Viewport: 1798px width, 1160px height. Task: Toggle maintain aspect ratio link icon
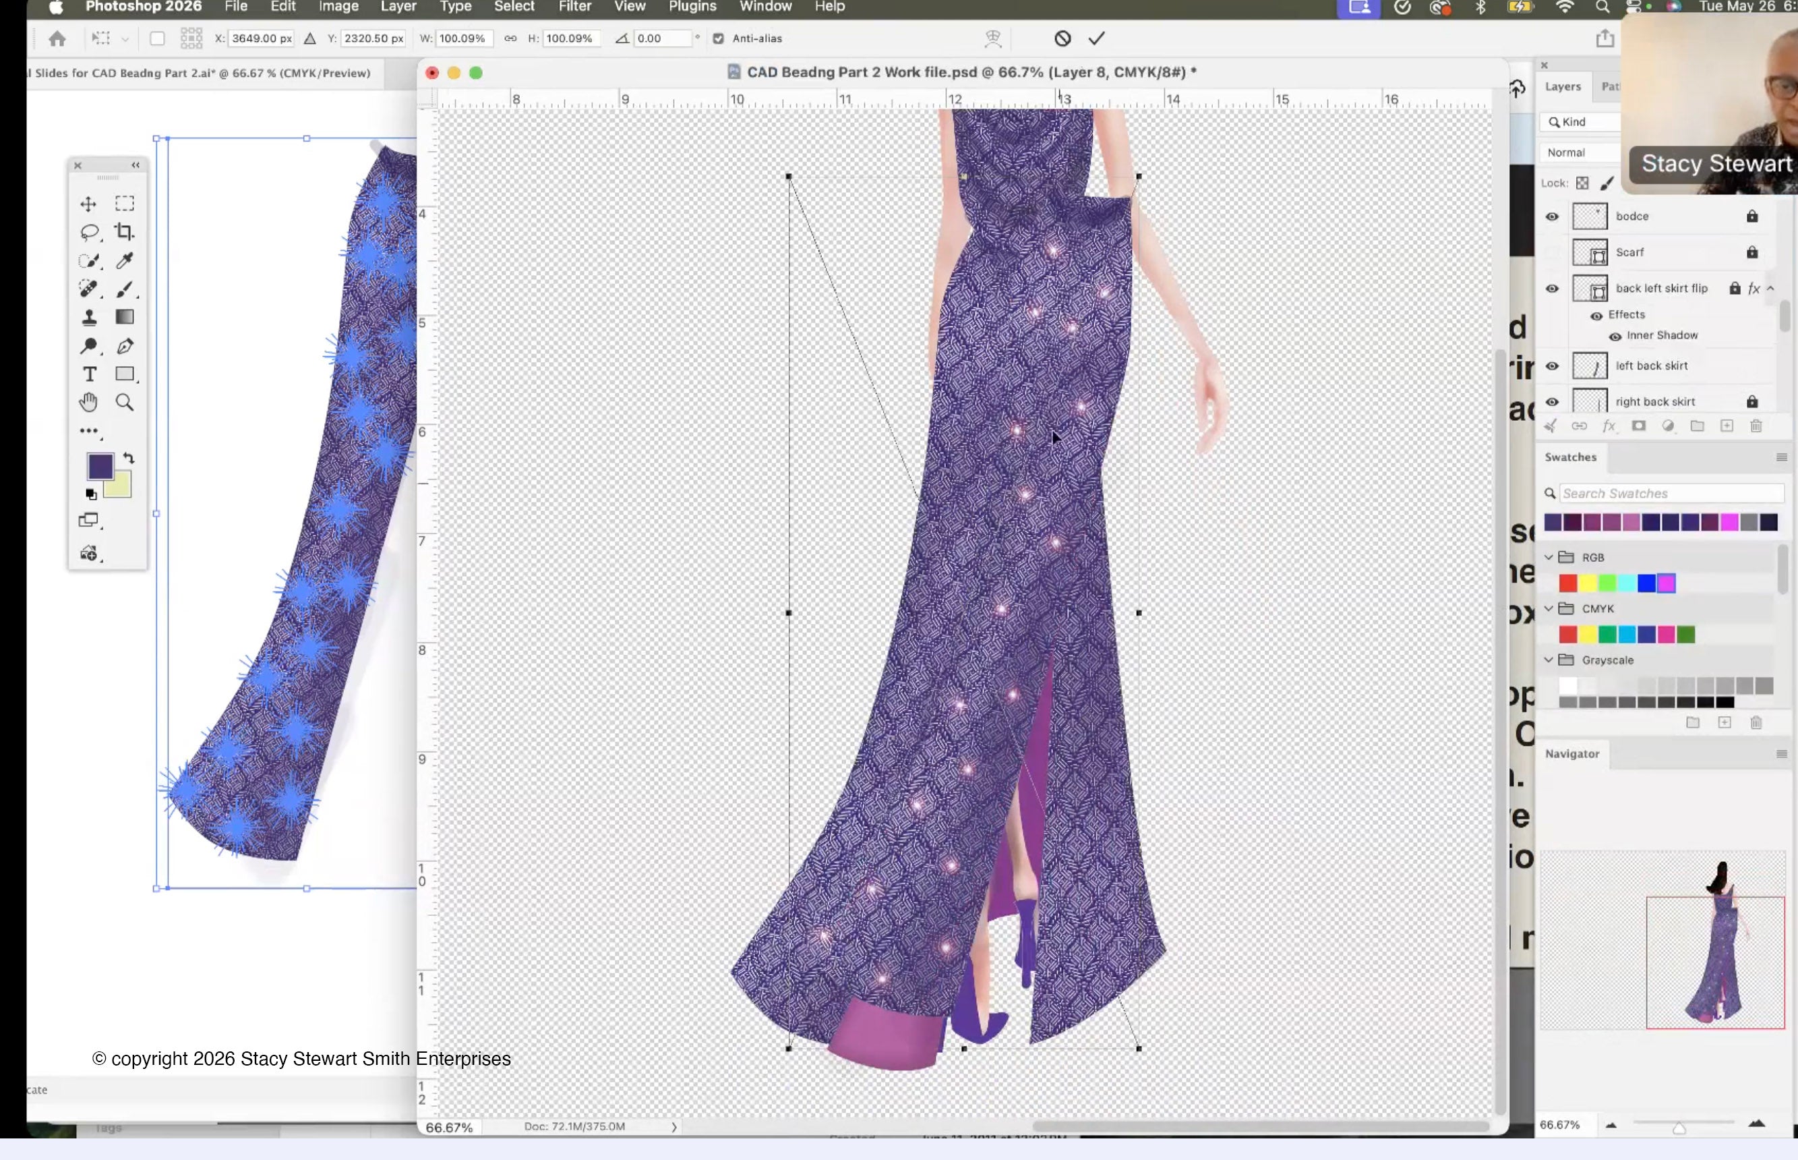pos(510,38)
